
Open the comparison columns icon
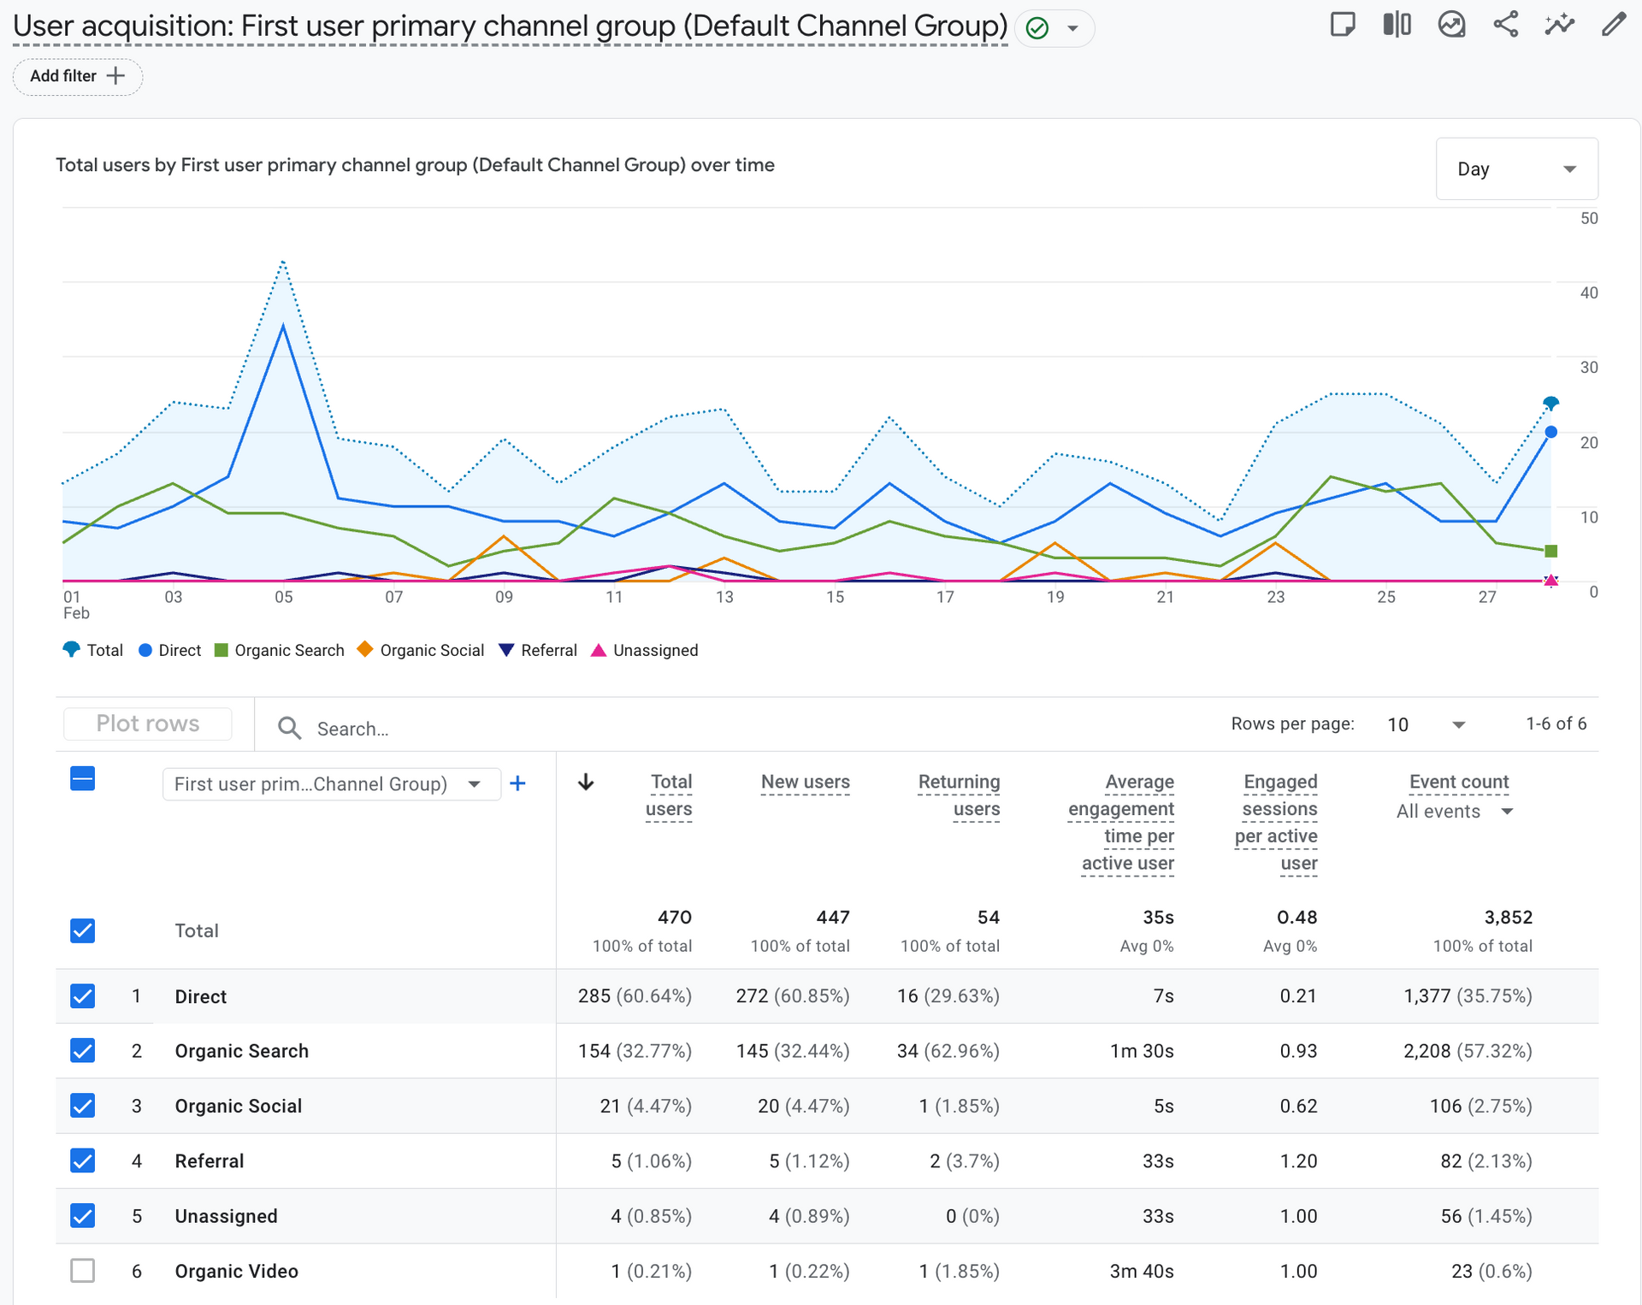(1397, 25)
